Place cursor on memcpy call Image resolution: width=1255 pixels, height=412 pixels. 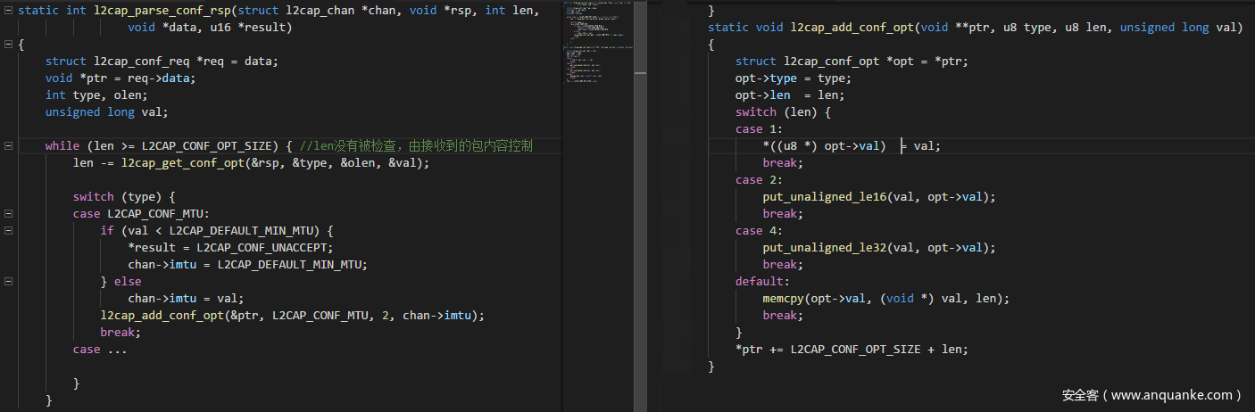783,299
